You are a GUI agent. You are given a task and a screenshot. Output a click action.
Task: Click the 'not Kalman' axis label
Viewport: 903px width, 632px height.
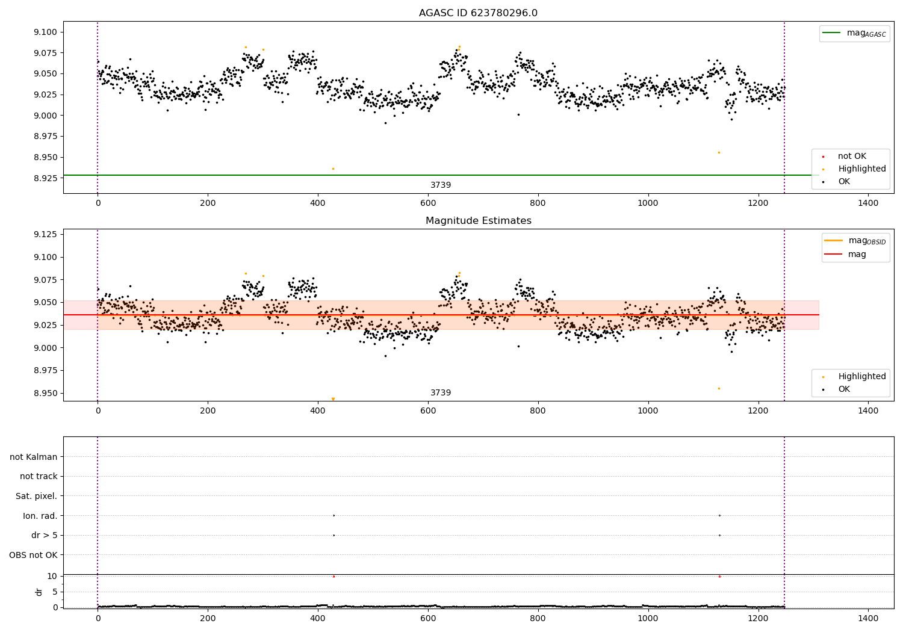tap(34, 457)
